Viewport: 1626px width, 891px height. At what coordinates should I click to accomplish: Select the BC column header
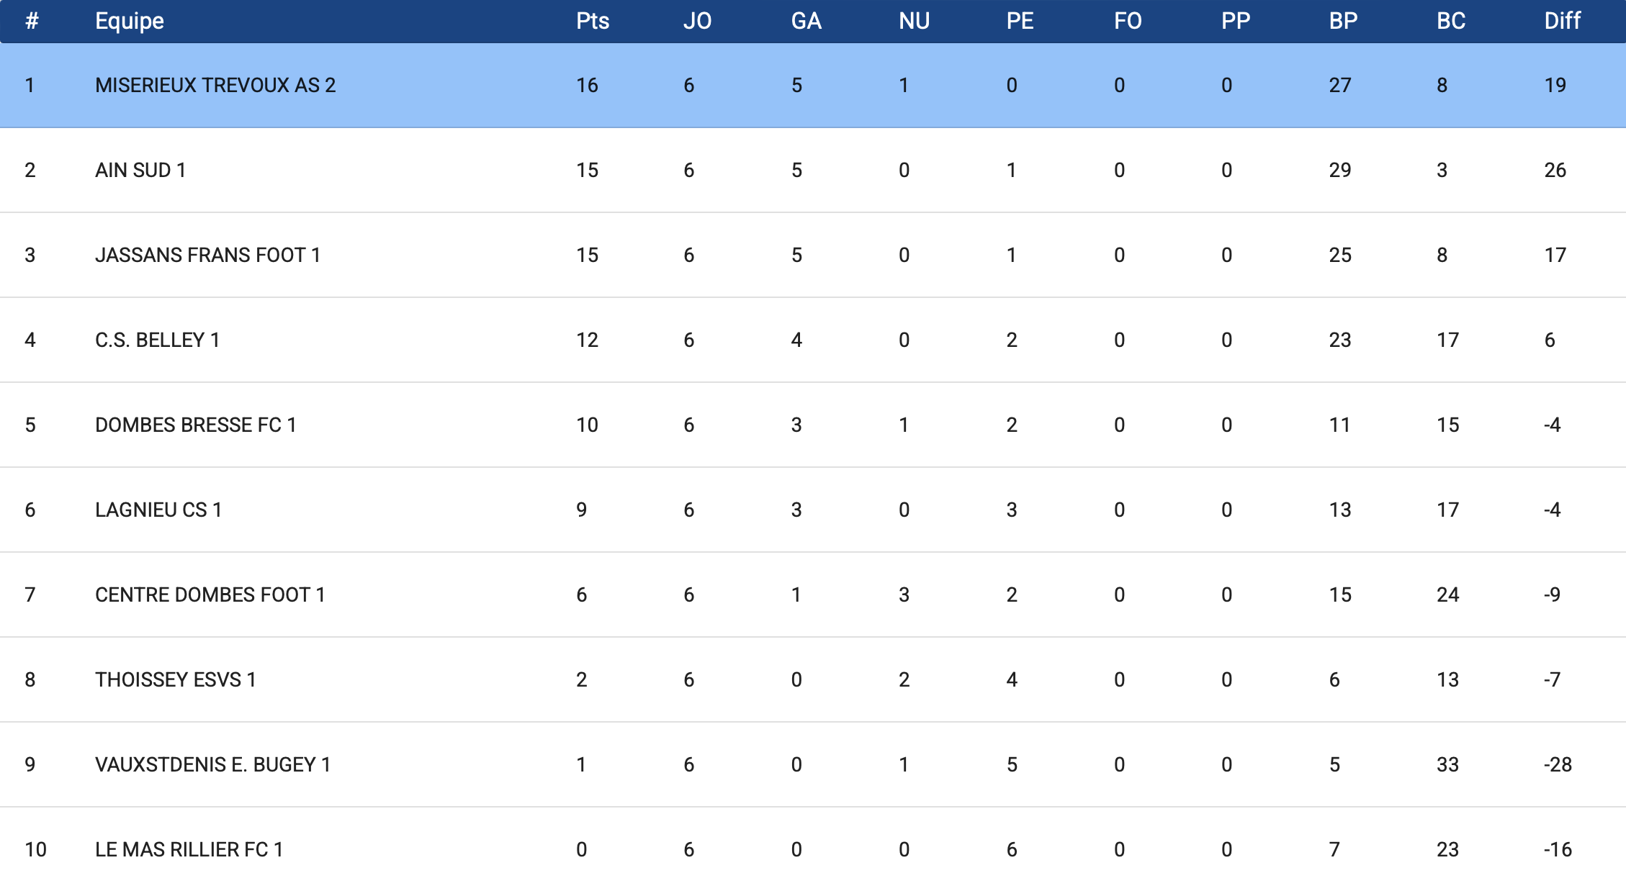tap(1450, 21)
